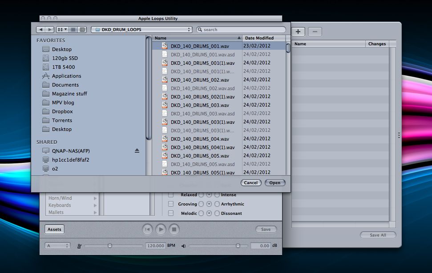
Task: Tick the checkbox beside Melodic
Action: coord(171,213)
